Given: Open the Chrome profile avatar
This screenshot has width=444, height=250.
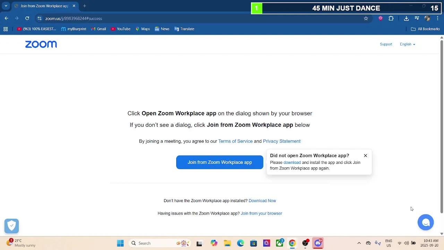Looking at the screenshot, I should tap(427, 18).
